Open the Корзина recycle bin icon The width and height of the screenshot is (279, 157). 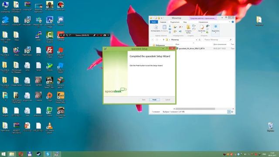270,127
